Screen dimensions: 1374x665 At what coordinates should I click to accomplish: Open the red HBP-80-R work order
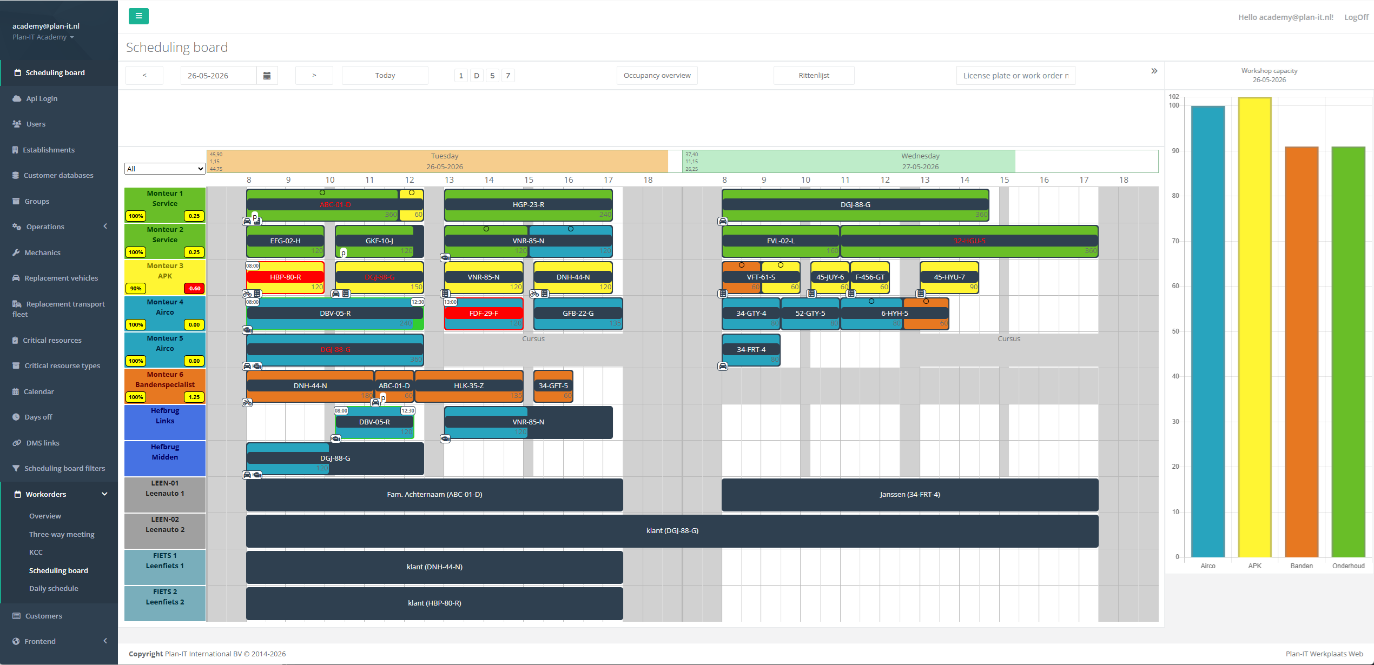286,277
